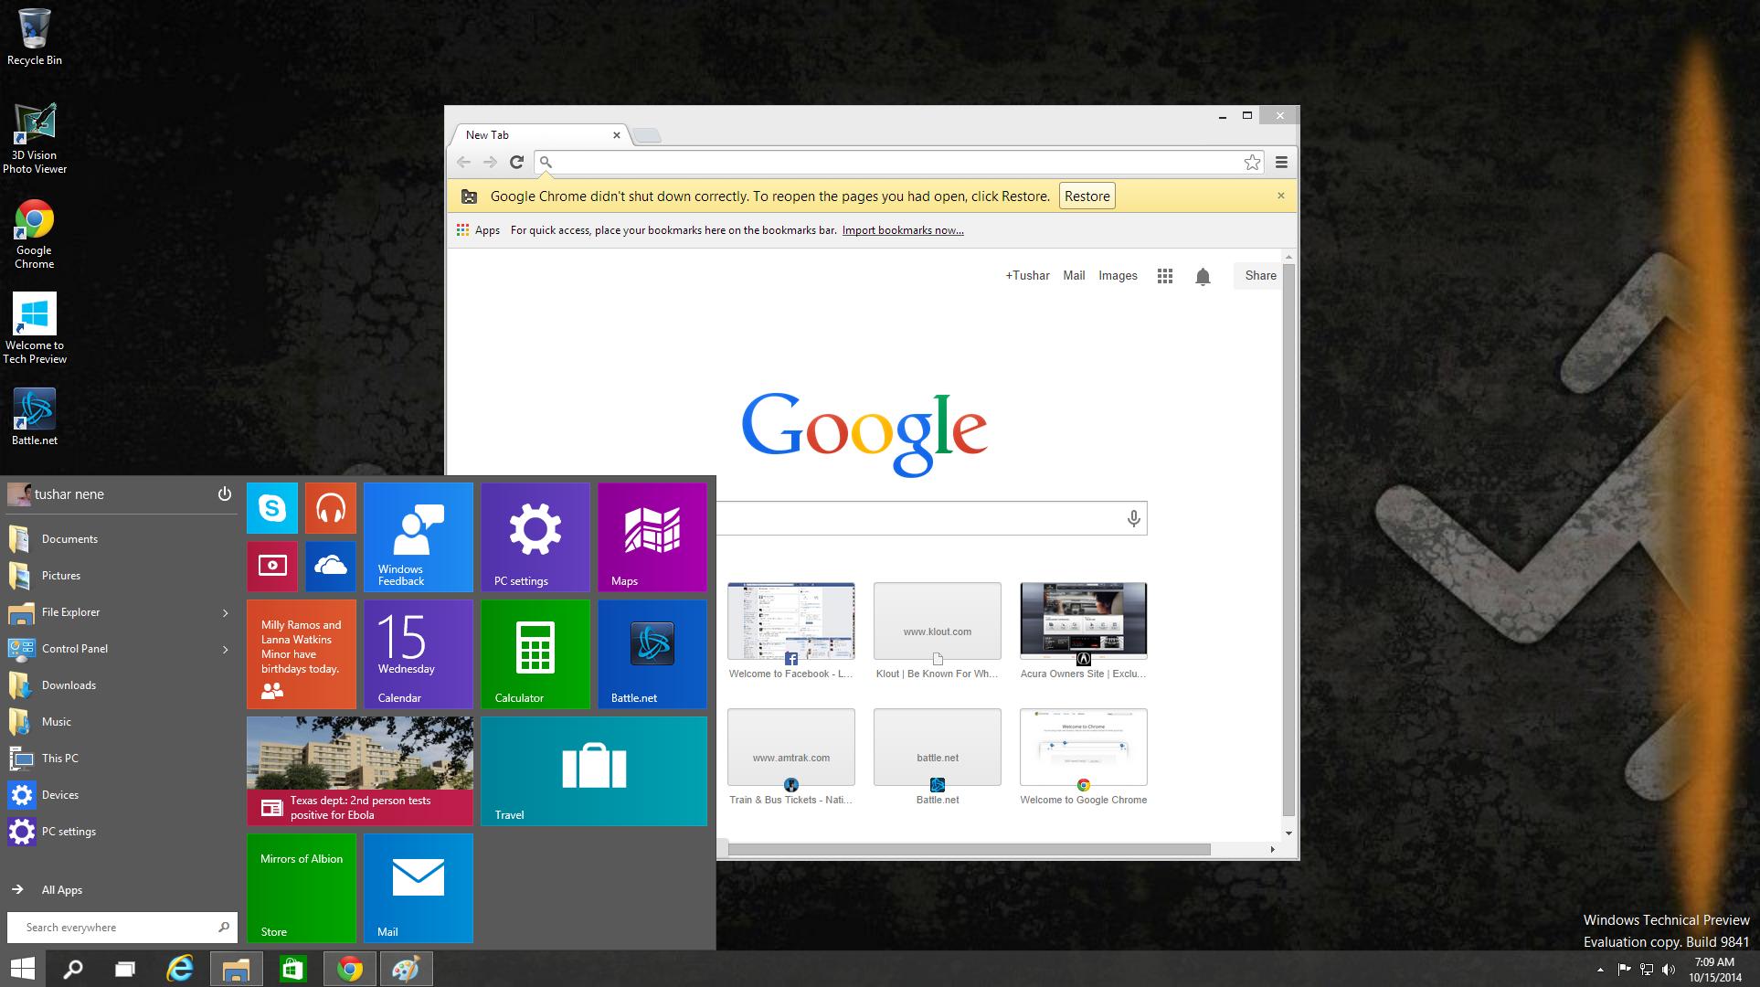This screenshot has width=1760, height=987.
Task: Open All Apps list
Action: [x=61, y=890]
